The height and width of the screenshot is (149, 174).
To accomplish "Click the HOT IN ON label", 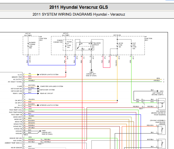I will [x=117, y=35].
